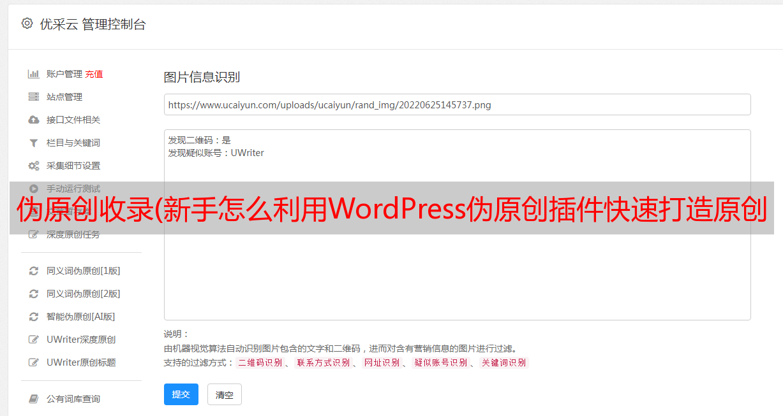The image size is (783, 416).
Task: Click the 联系方式识别 filter tag
Action: (323, 362)
